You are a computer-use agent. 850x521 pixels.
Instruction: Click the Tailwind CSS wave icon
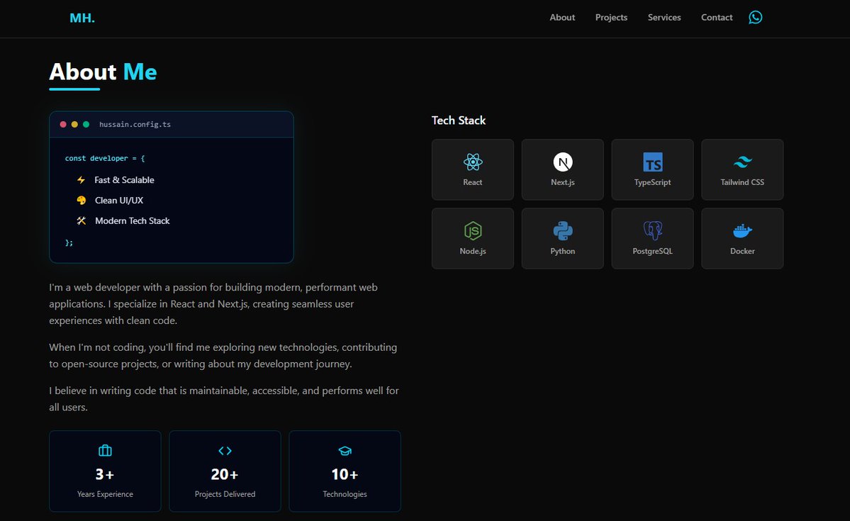(742, 162)
